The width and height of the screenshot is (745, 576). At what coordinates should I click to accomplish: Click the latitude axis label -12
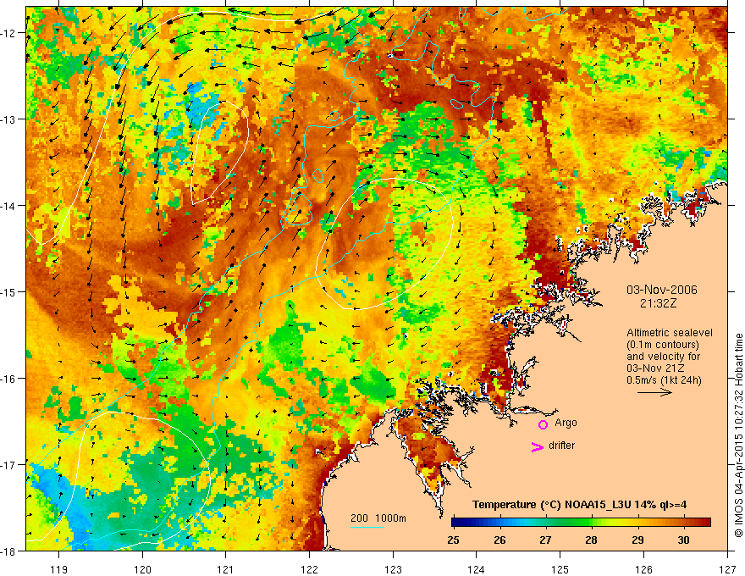click(8, 33)
